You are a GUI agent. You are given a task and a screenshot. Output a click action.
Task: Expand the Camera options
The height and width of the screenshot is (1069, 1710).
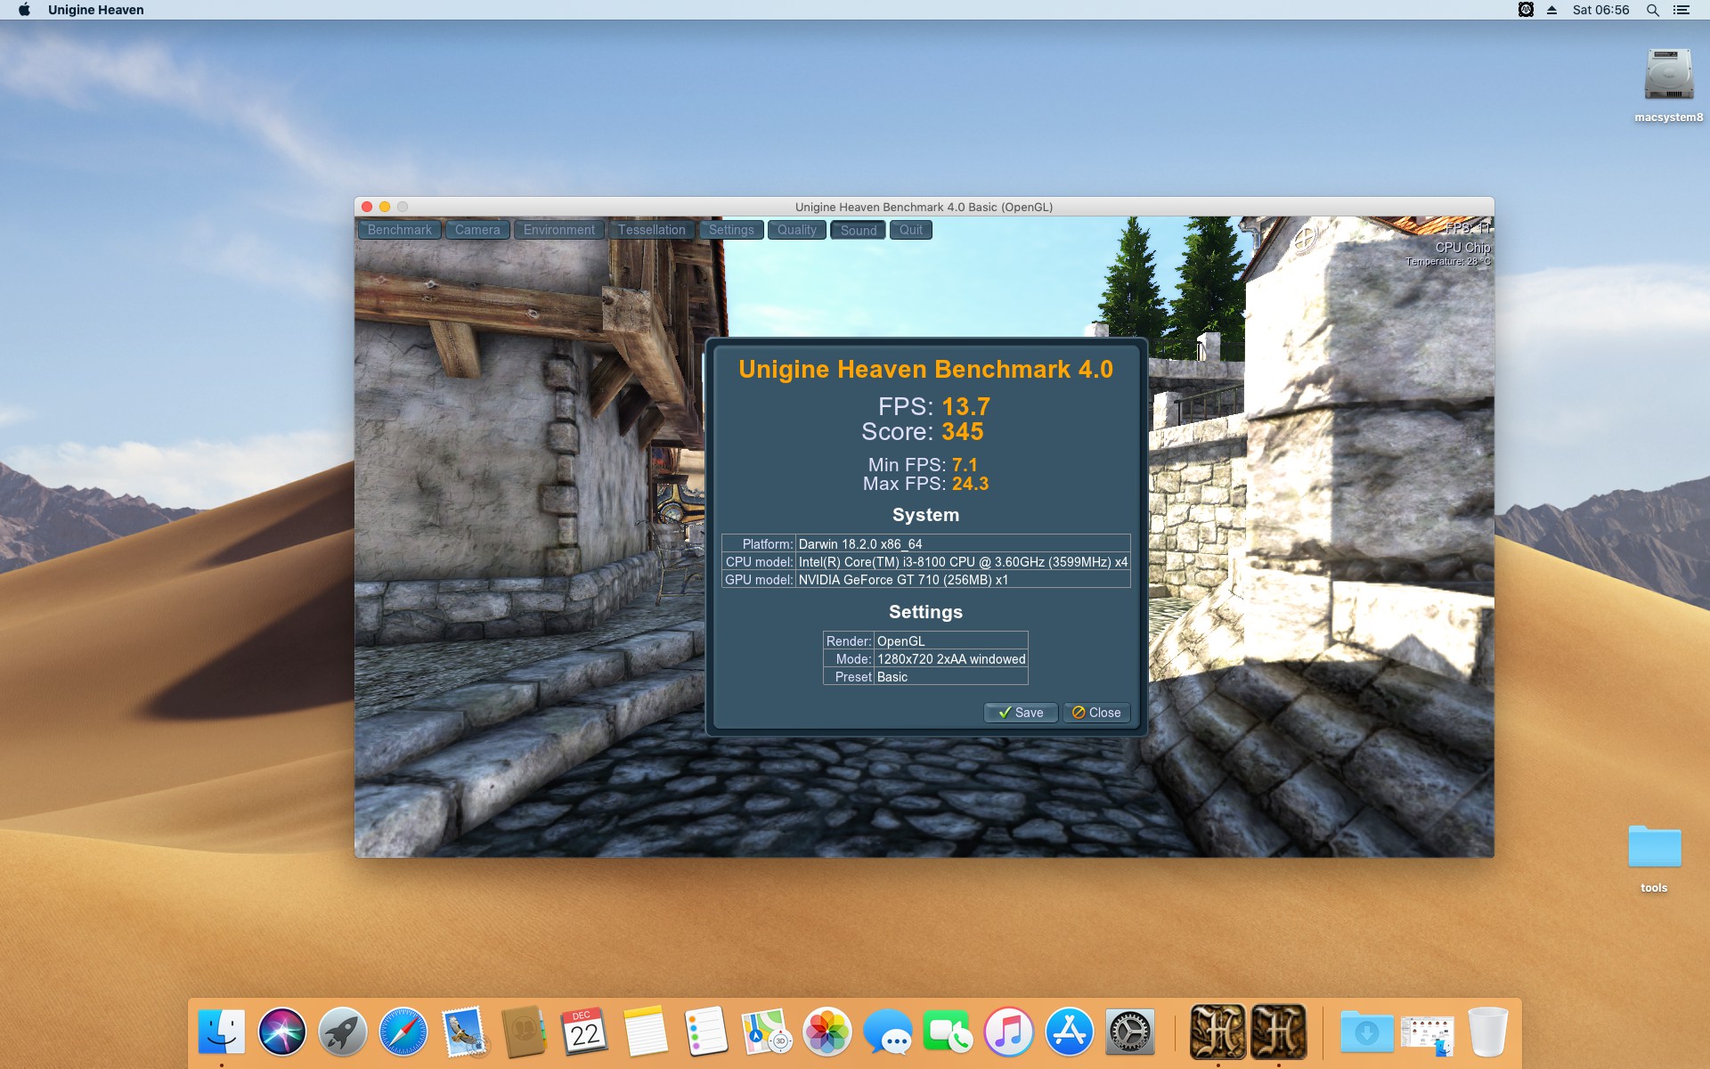tap(477, 230)
